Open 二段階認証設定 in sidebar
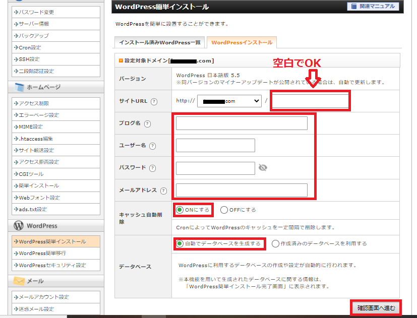The image size is (417, 318). (56, 71)
